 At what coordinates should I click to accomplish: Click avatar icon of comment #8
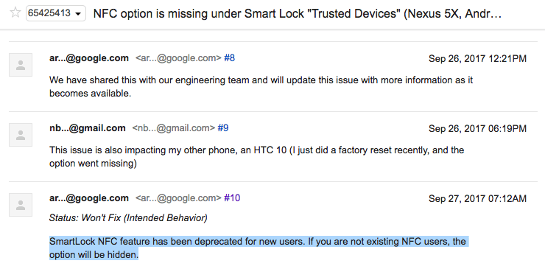coord(21,65)
